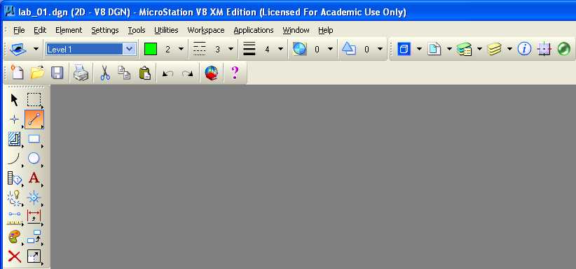Viewport: 576px width, 269px height.
Task: Click the Copy icon
Action: [124, 73]
